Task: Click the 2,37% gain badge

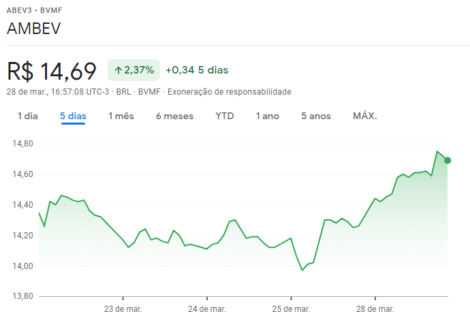Action: pyautogui.click(x=134, y=70)
